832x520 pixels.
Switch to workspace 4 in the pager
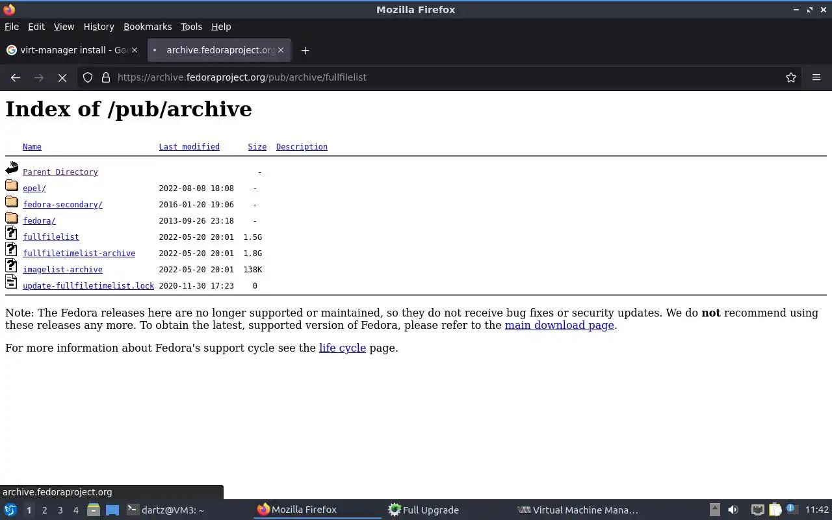tap(75, 510)
